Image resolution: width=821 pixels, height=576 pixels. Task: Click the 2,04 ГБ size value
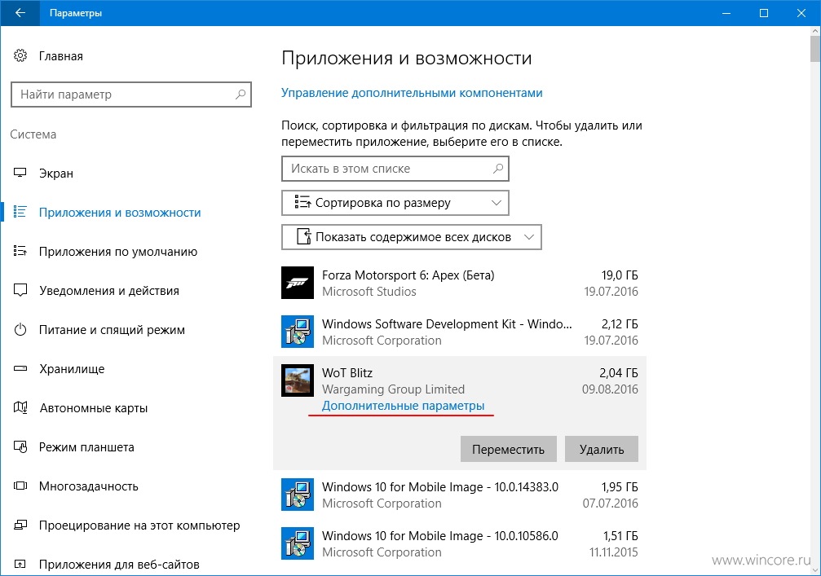[x=618, y=373]
